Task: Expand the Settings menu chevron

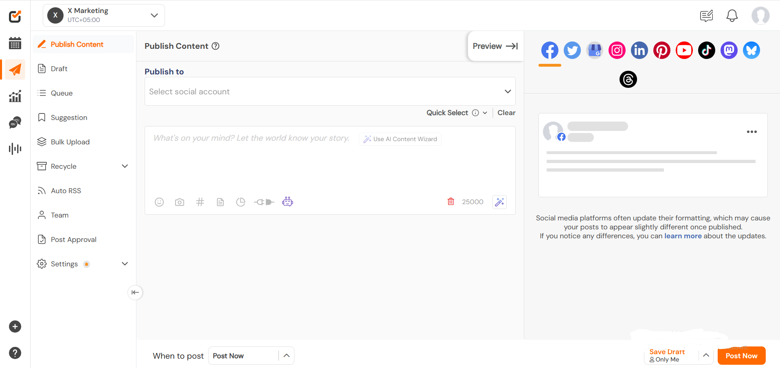Action: (x=125, y=263)
